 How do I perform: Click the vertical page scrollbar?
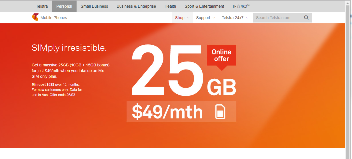(x=349, y=79)
